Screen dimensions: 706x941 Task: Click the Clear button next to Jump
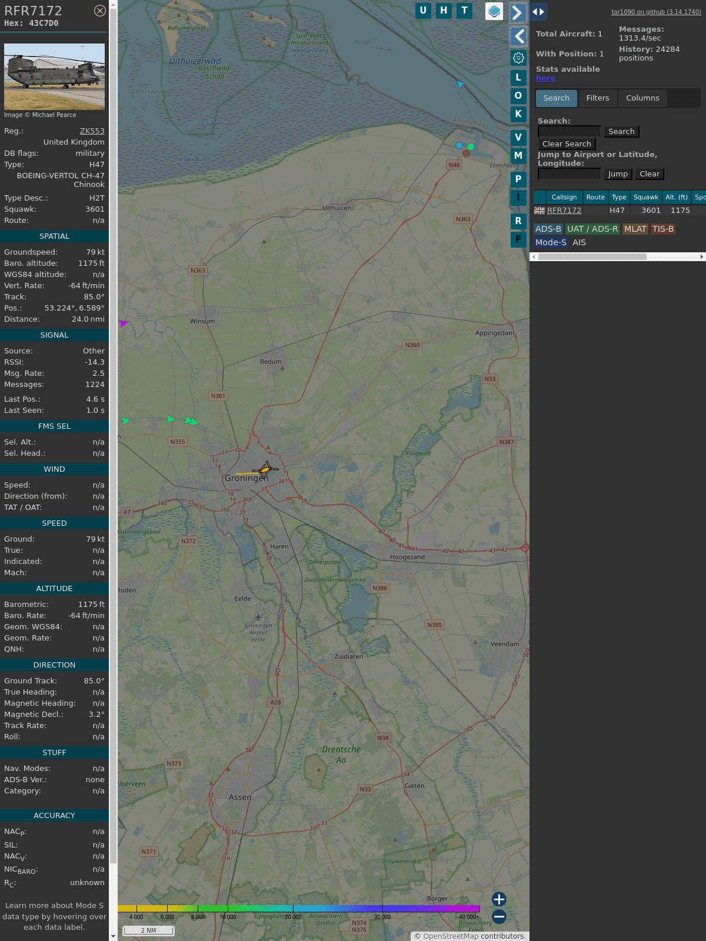point(650,174)
